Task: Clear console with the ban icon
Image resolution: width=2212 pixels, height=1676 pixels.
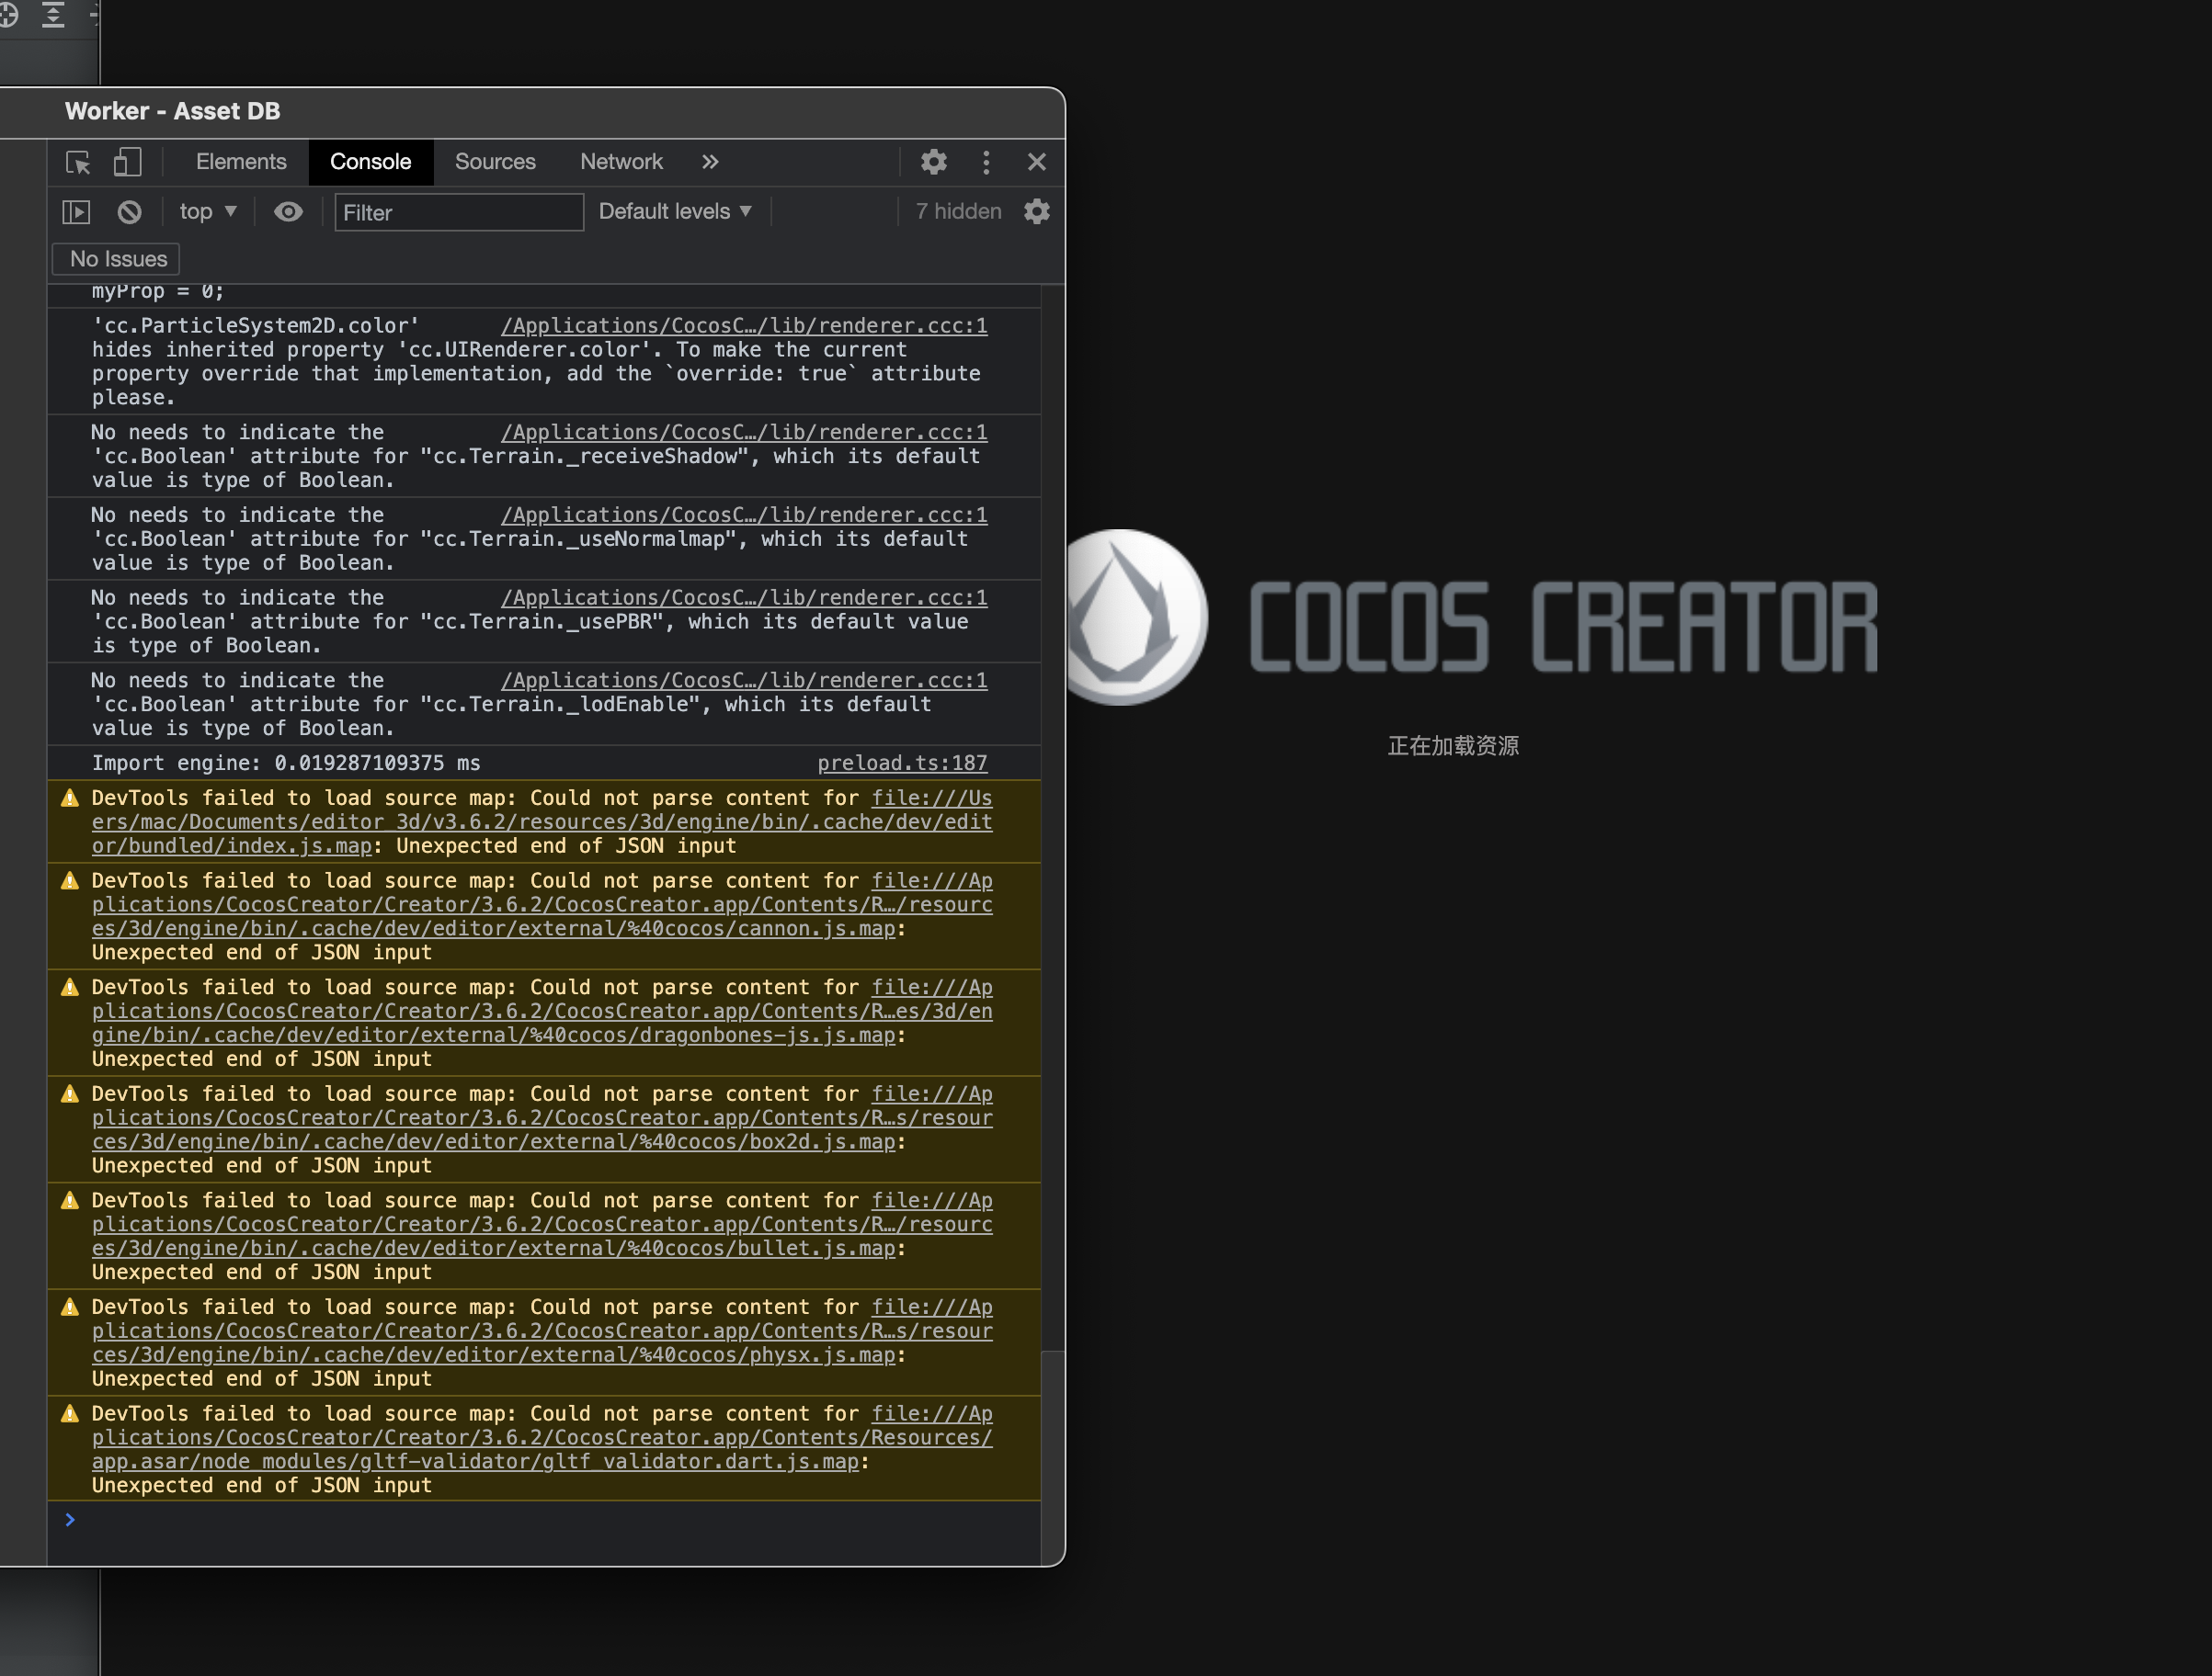Action: 129,212
